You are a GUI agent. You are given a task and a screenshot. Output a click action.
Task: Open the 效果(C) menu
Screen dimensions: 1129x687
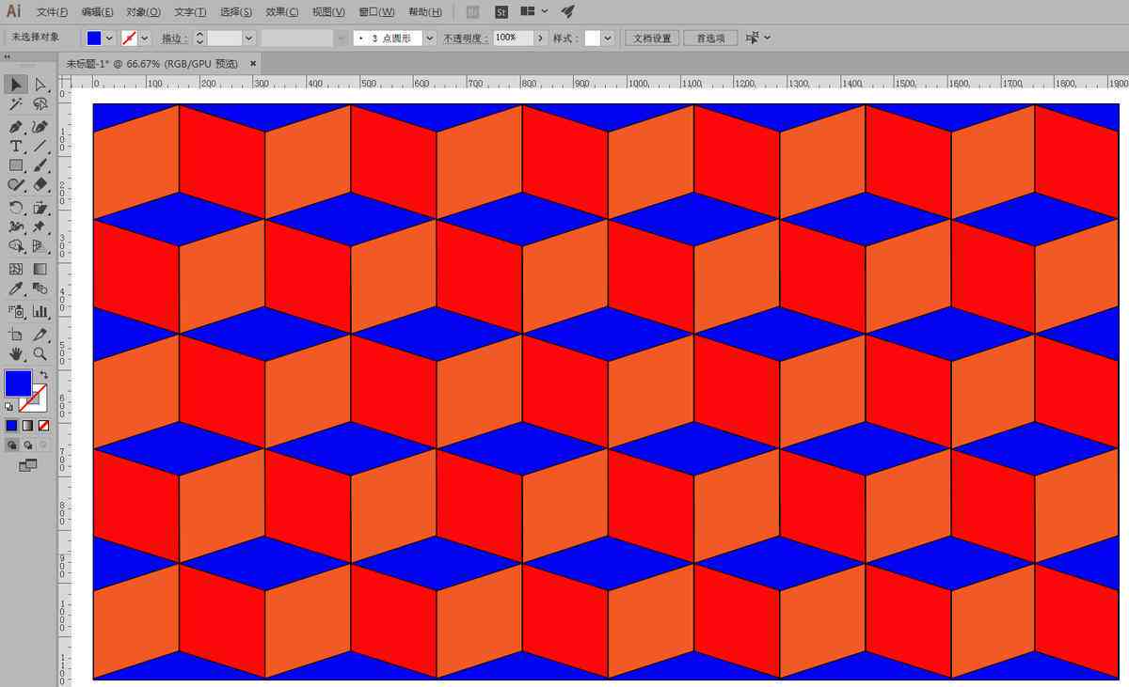(x=281, y=12)
